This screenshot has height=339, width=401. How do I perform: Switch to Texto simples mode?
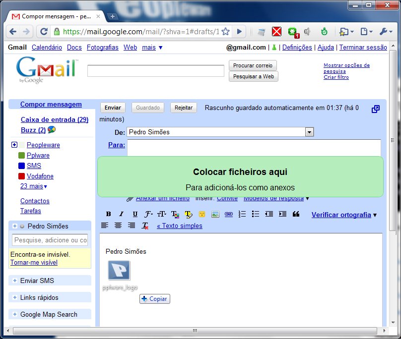pos(180,226)
